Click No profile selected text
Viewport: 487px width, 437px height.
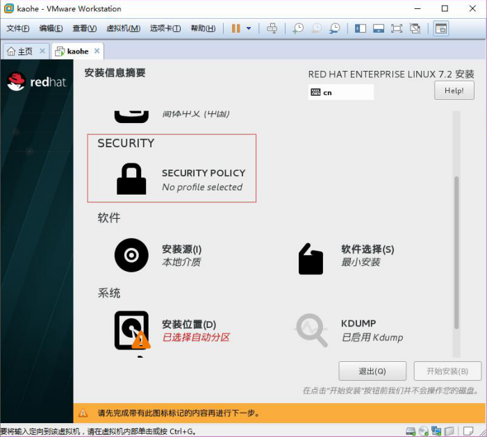(x=202, y=188)
